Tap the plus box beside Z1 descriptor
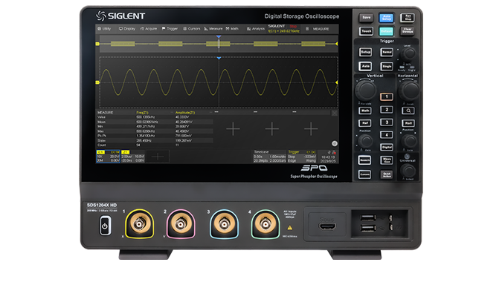Screen dimensions: 502x282 pyautogui.click(x=158, y=157)
